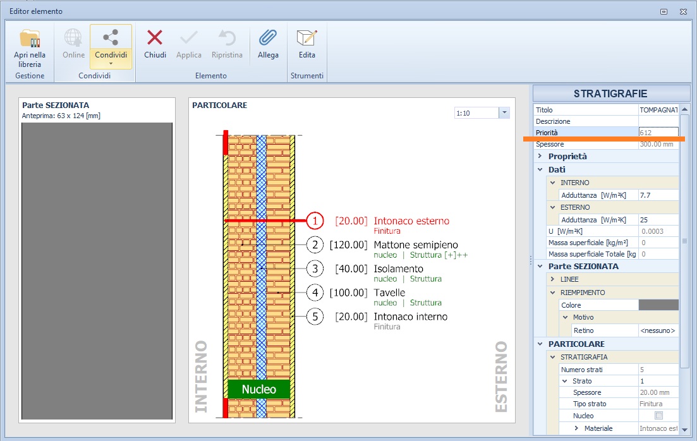This screenshot has height=441, width=697.
Task: Open the Condividi dropdown arrow
Action: coord(111,63)
